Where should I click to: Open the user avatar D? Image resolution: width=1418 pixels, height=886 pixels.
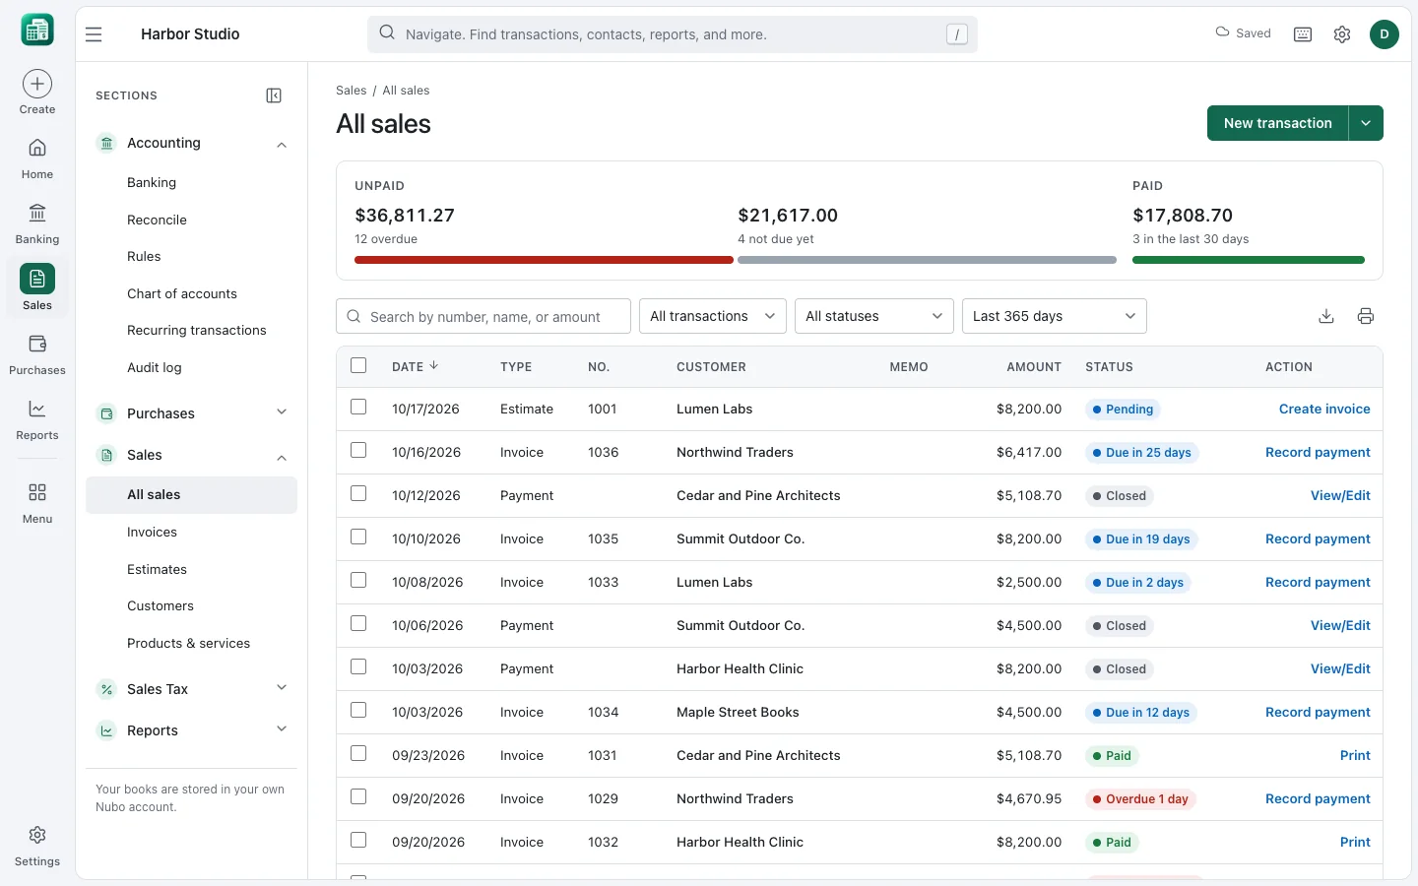1385,34
